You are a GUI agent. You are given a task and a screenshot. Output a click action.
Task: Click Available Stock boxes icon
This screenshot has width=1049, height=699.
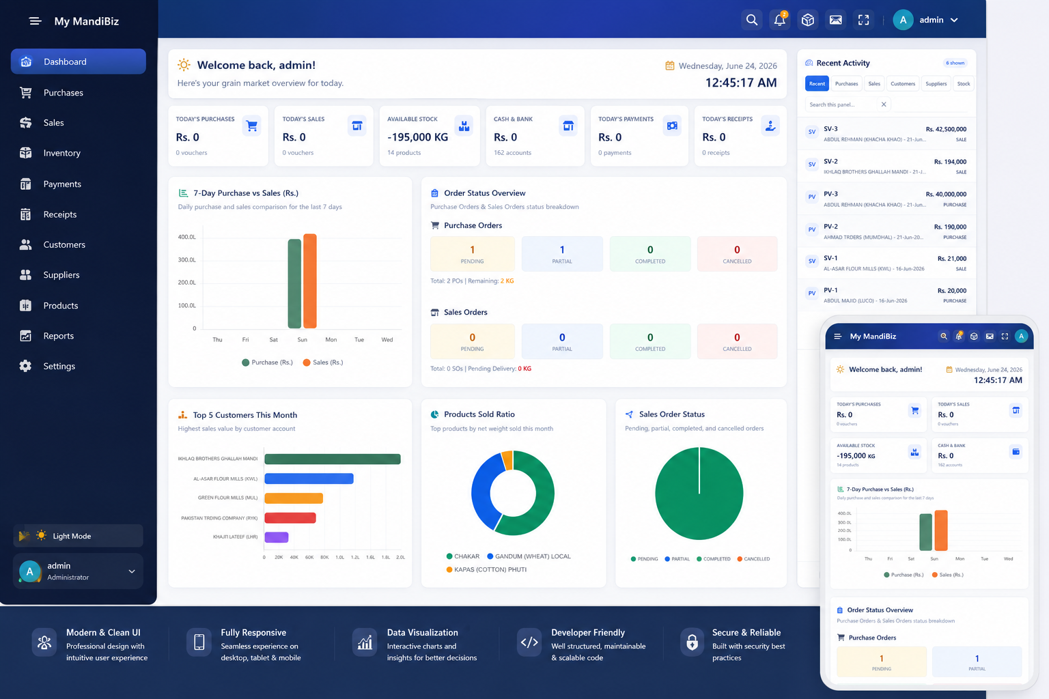pyautogui.click(x=464, y=126)
